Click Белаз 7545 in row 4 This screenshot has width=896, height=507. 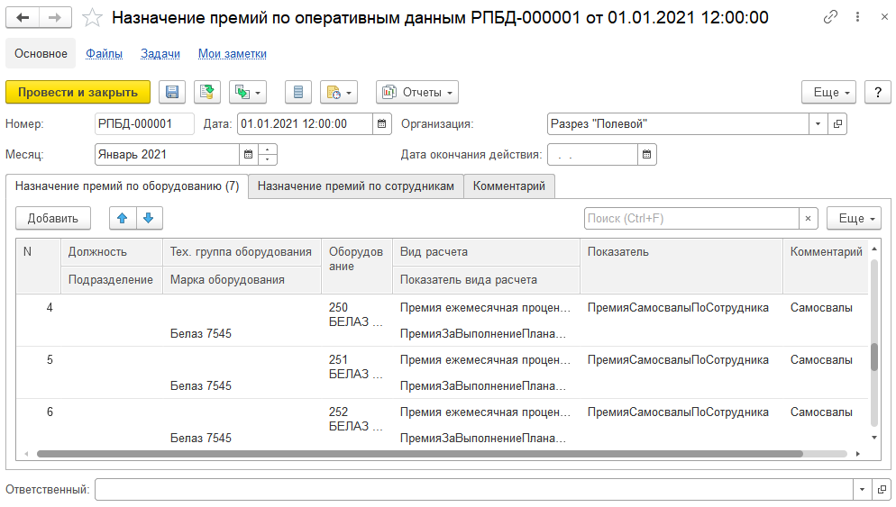tap(201, 333)
